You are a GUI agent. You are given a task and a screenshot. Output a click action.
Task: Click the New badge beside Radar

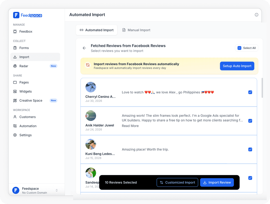pos(53,66)
